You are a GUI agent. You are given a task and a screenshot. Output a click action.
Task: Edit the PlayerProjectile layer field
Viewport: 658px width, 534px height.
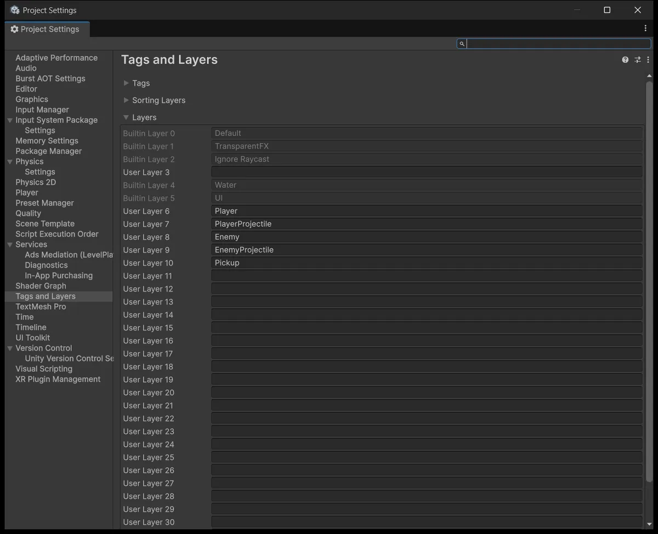427,224
